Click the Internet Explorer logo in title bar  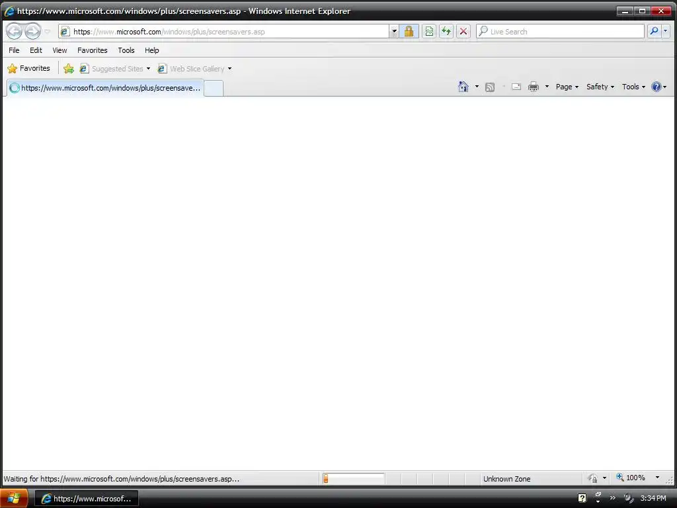9,11
